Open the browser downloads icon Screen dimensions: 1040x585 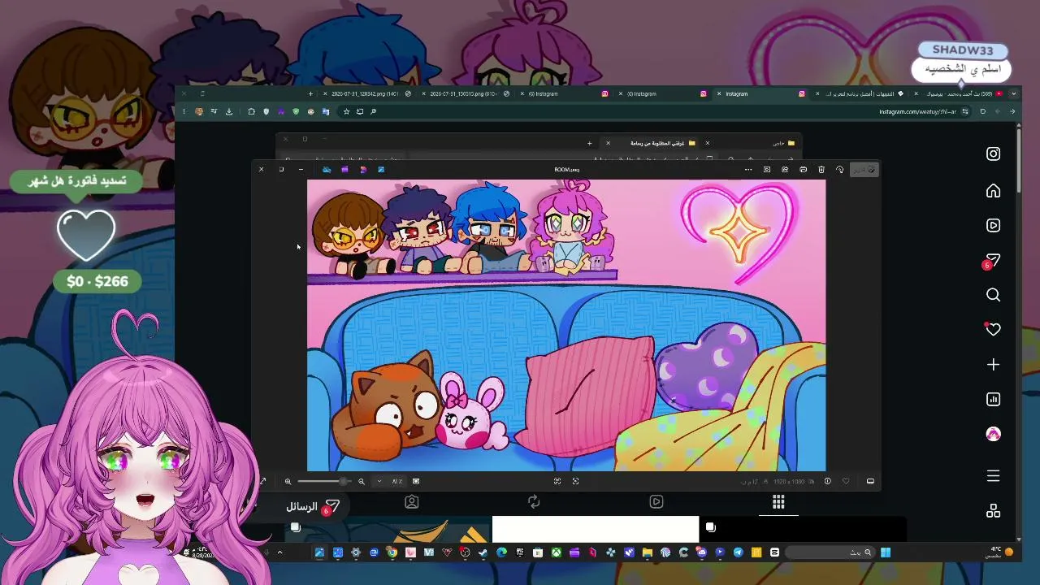[229, 111]
